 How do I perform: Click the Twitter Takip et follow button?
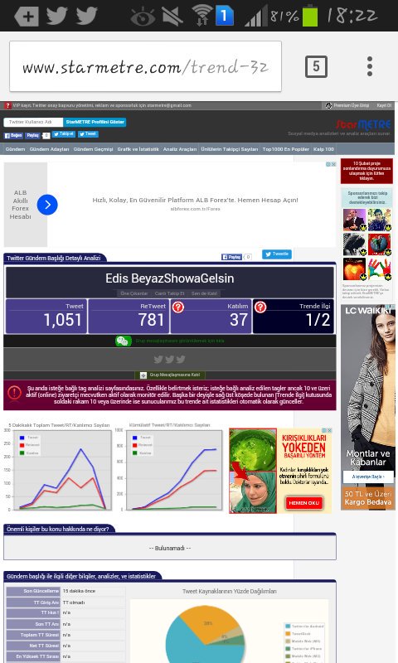pos(64,134)
